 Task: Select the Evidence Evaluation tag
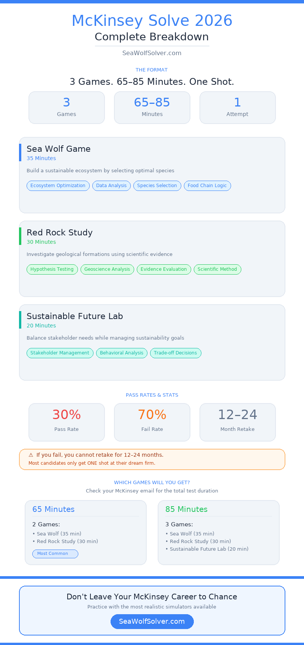coord(164,269)
